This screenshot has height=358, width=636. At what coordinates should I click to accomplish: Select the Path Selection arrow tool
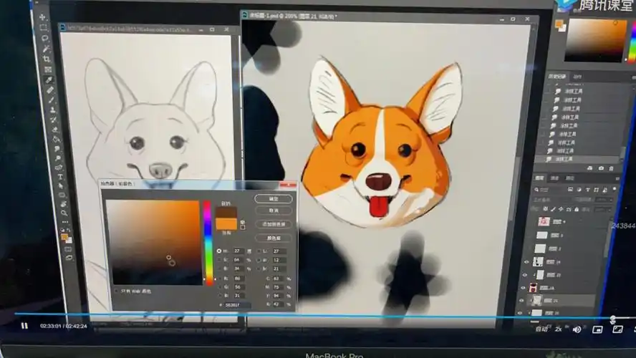tap(61, 185)
